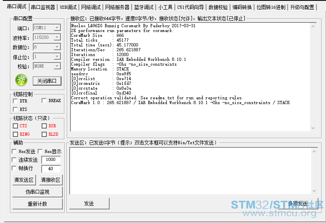Click the '[0]crclist : 0xe714' line
This screenshot has height=223, width=326.
point(101,78)
